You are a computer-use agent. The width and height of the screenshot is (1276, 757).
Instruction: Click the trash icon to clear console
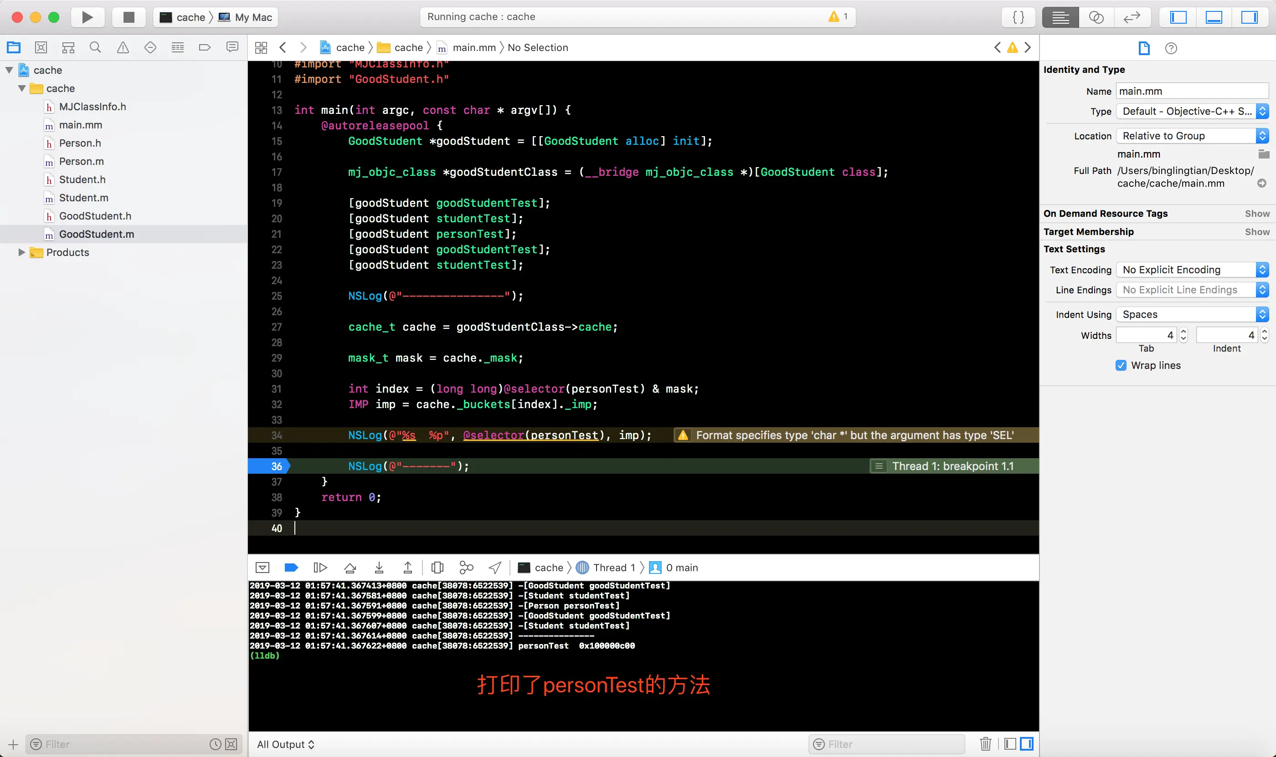(x=985, y=744)
